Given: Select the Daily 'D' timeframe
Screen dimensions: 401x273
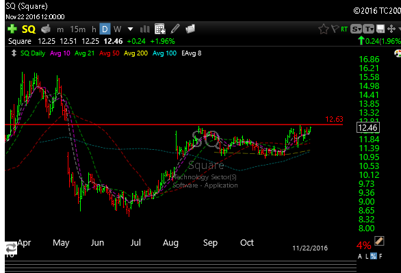Looking at the screenshot, I should (x=105, y=29).
